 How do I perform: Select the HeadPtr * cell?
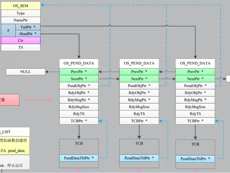pyautogui.click(x=28, y=34)
